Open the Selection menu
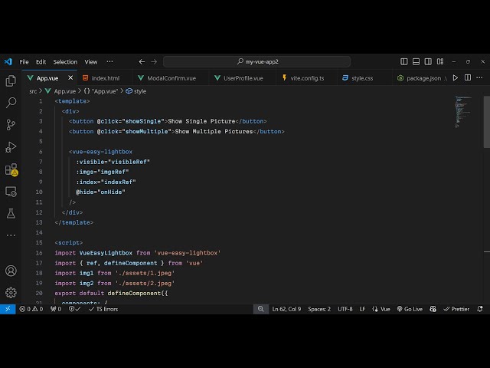490x368 pixels. (65, 61)
